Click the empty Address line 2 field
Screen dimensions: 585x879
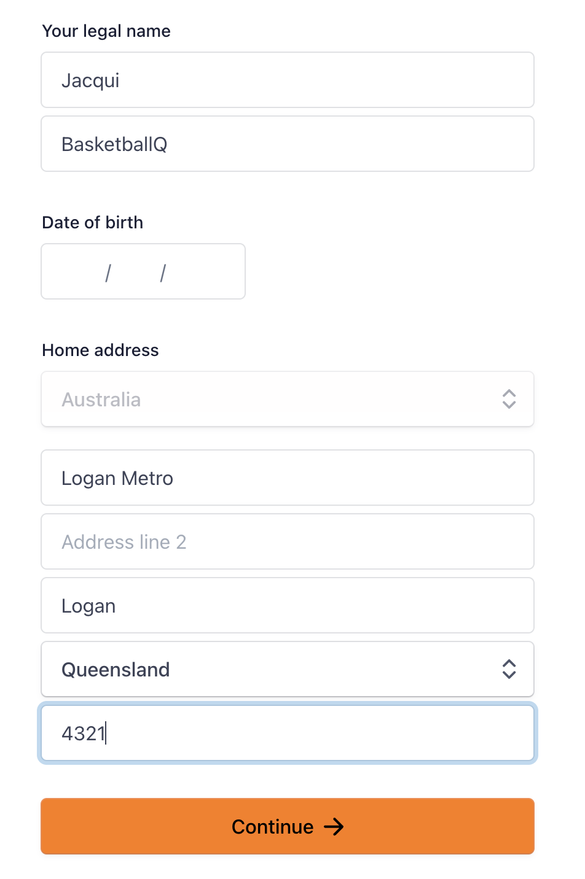pos(288,541)
